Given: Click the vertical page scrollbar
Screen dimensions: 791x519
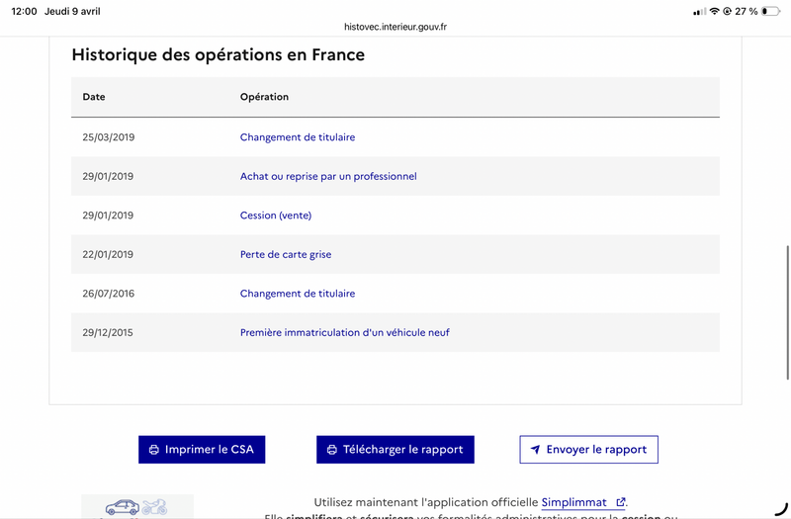Looking at the screenshot, I should coord(787,312).
